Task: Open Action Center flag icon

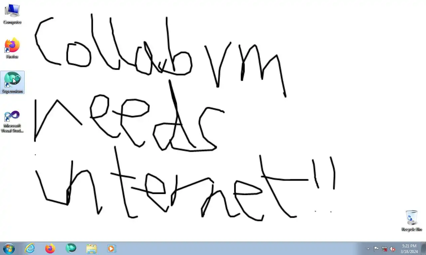Action: (376, 249)
